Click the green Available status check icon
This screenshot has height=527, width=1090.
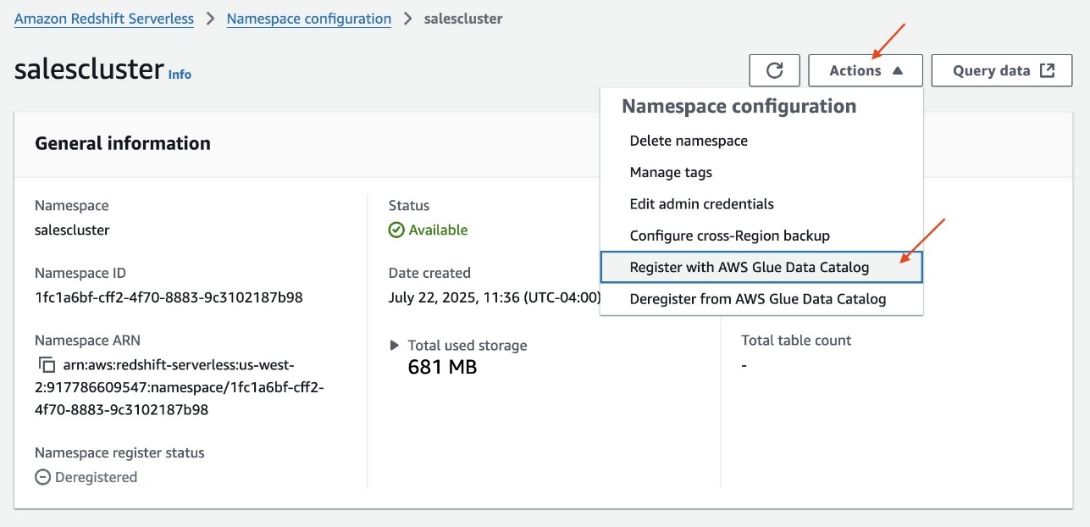click(396, 230)
